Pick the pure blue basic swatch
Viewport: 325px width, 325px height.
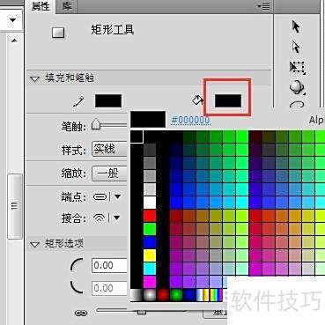pos(150,242)
